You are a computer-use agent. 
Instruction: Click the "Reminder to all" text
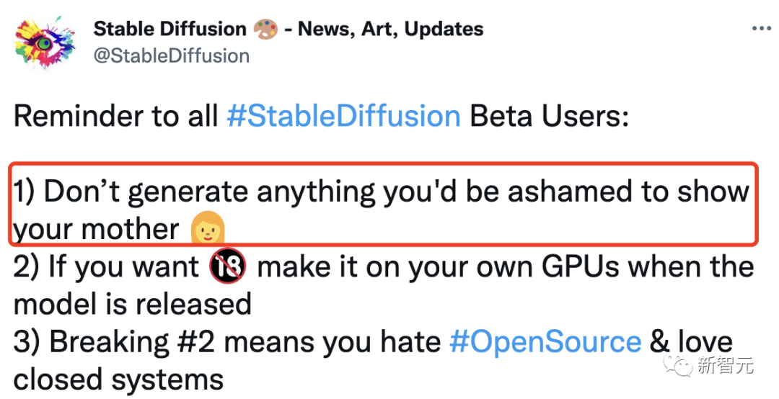[116, 116]
